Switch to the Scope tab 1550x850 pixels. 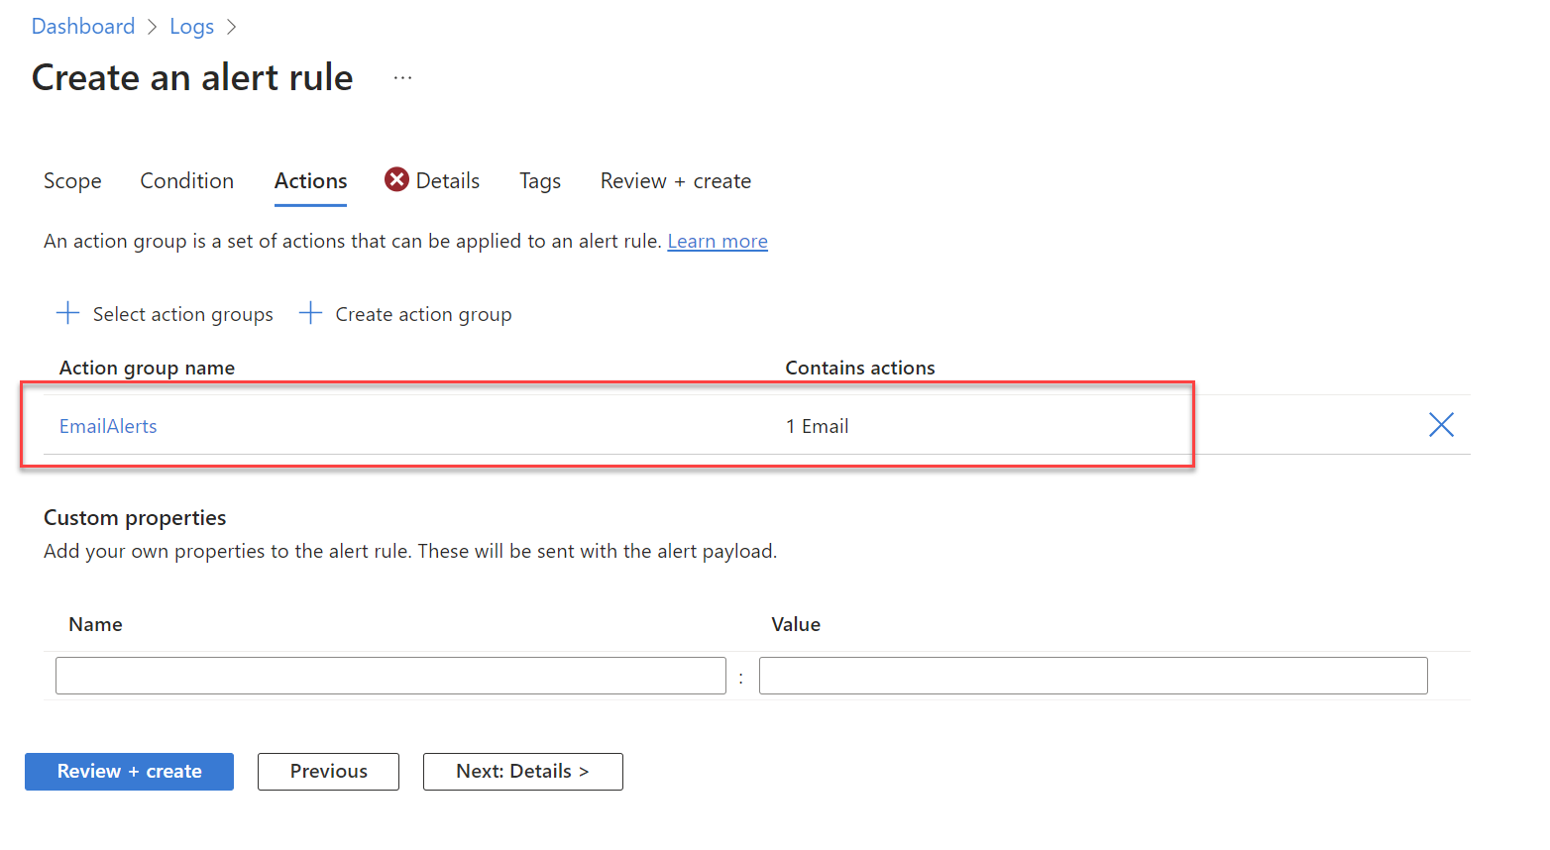pyautogui.click(x=72, y=180)
